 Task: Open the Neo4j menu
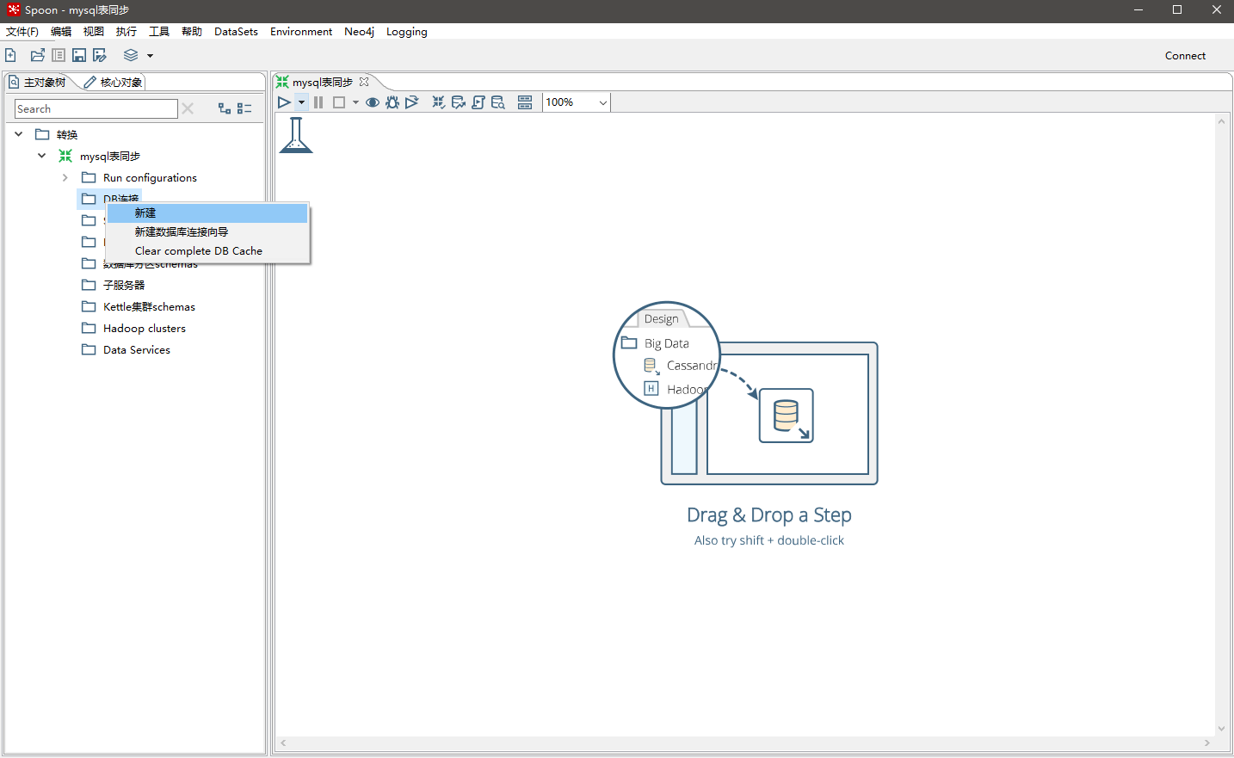(x=359, y=32)
